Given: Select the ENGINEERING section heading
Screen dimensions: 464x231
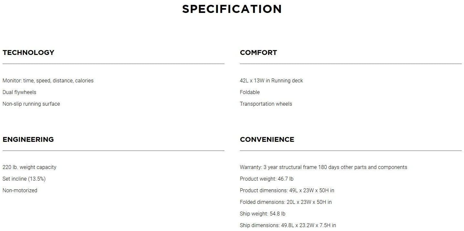Looking at the screenshot, I should tap(28, 140).
